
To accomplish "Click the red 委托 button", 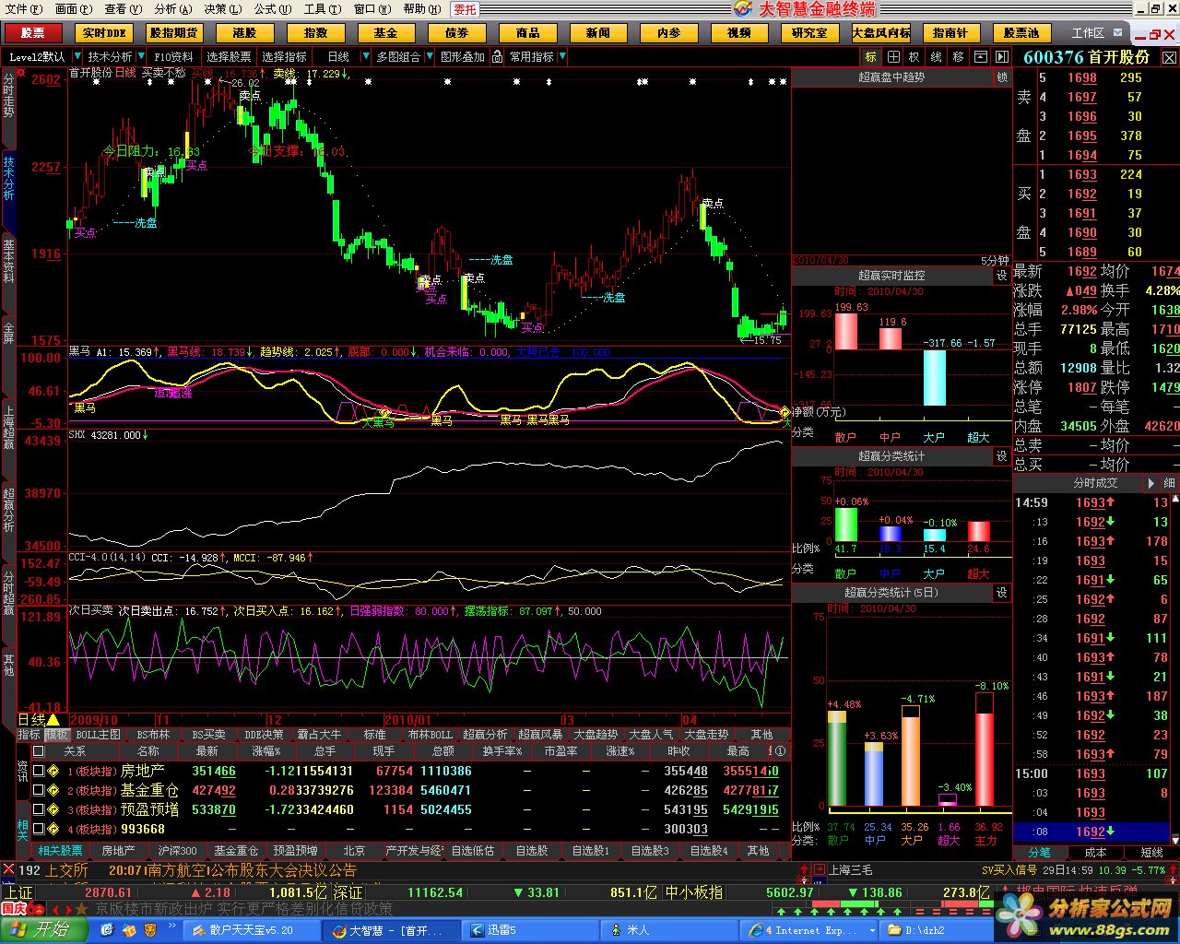I will pos(466,9).
